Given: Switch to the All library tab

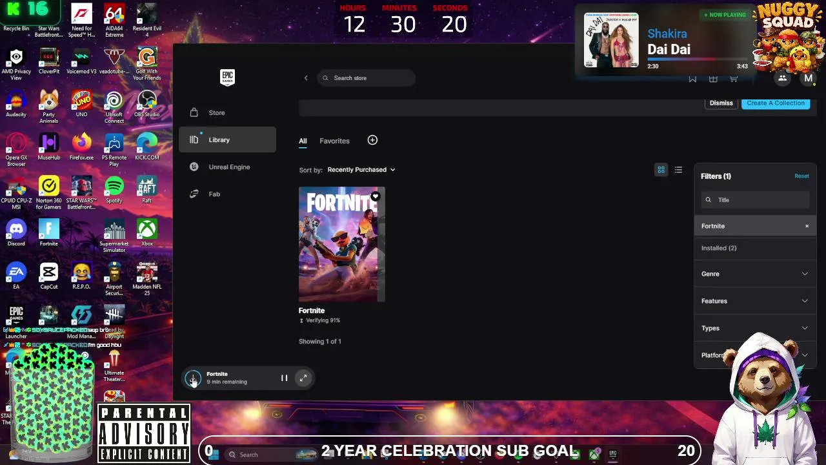Looking at the screenshot, I should click(303, 141).
